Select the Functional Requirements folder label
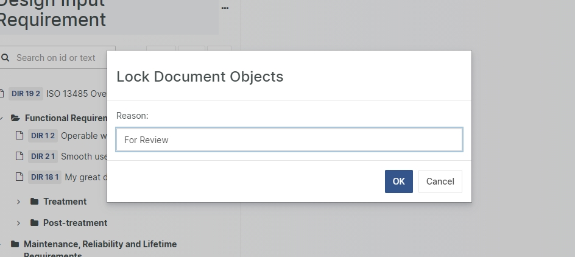 point(66,118)
